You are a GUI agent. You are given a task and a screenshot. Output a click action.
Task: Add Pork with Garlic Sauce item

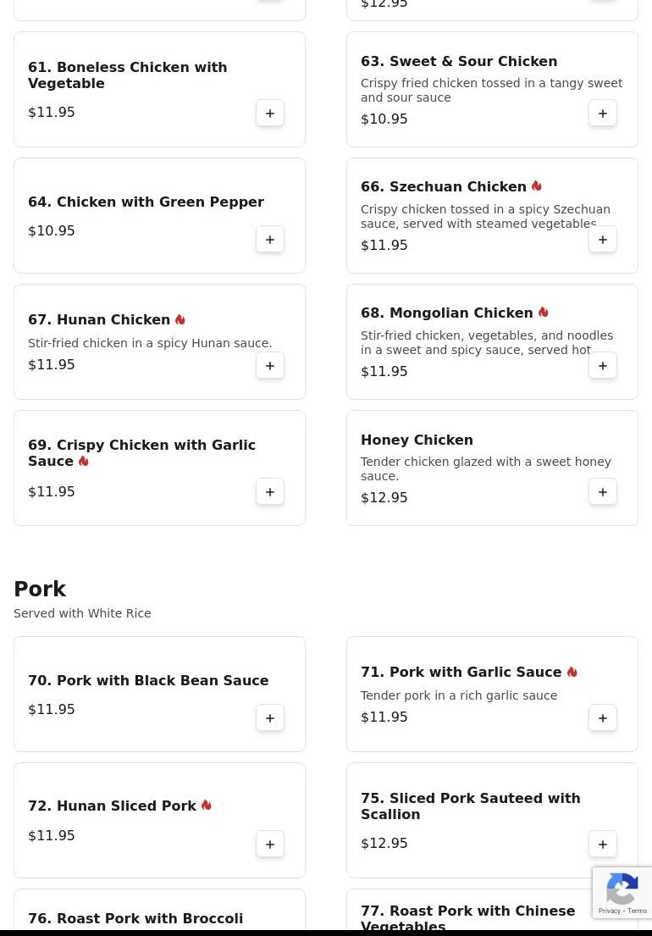coord(603,717)
